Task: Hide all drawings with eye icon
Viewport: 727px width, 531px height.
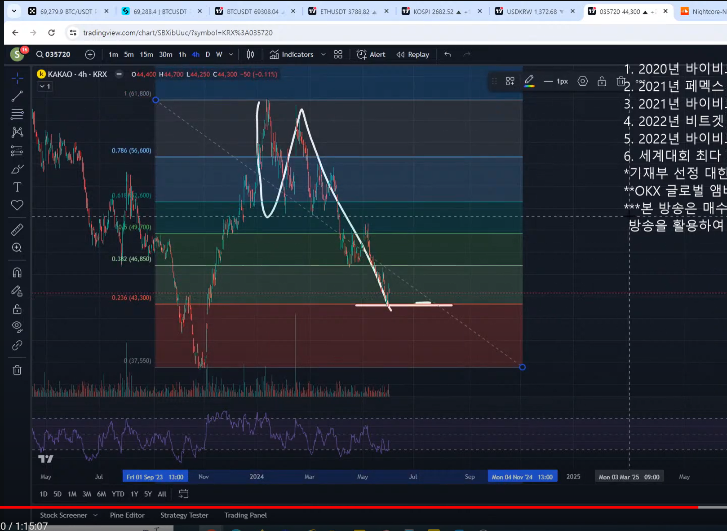Action: [17, 327]
